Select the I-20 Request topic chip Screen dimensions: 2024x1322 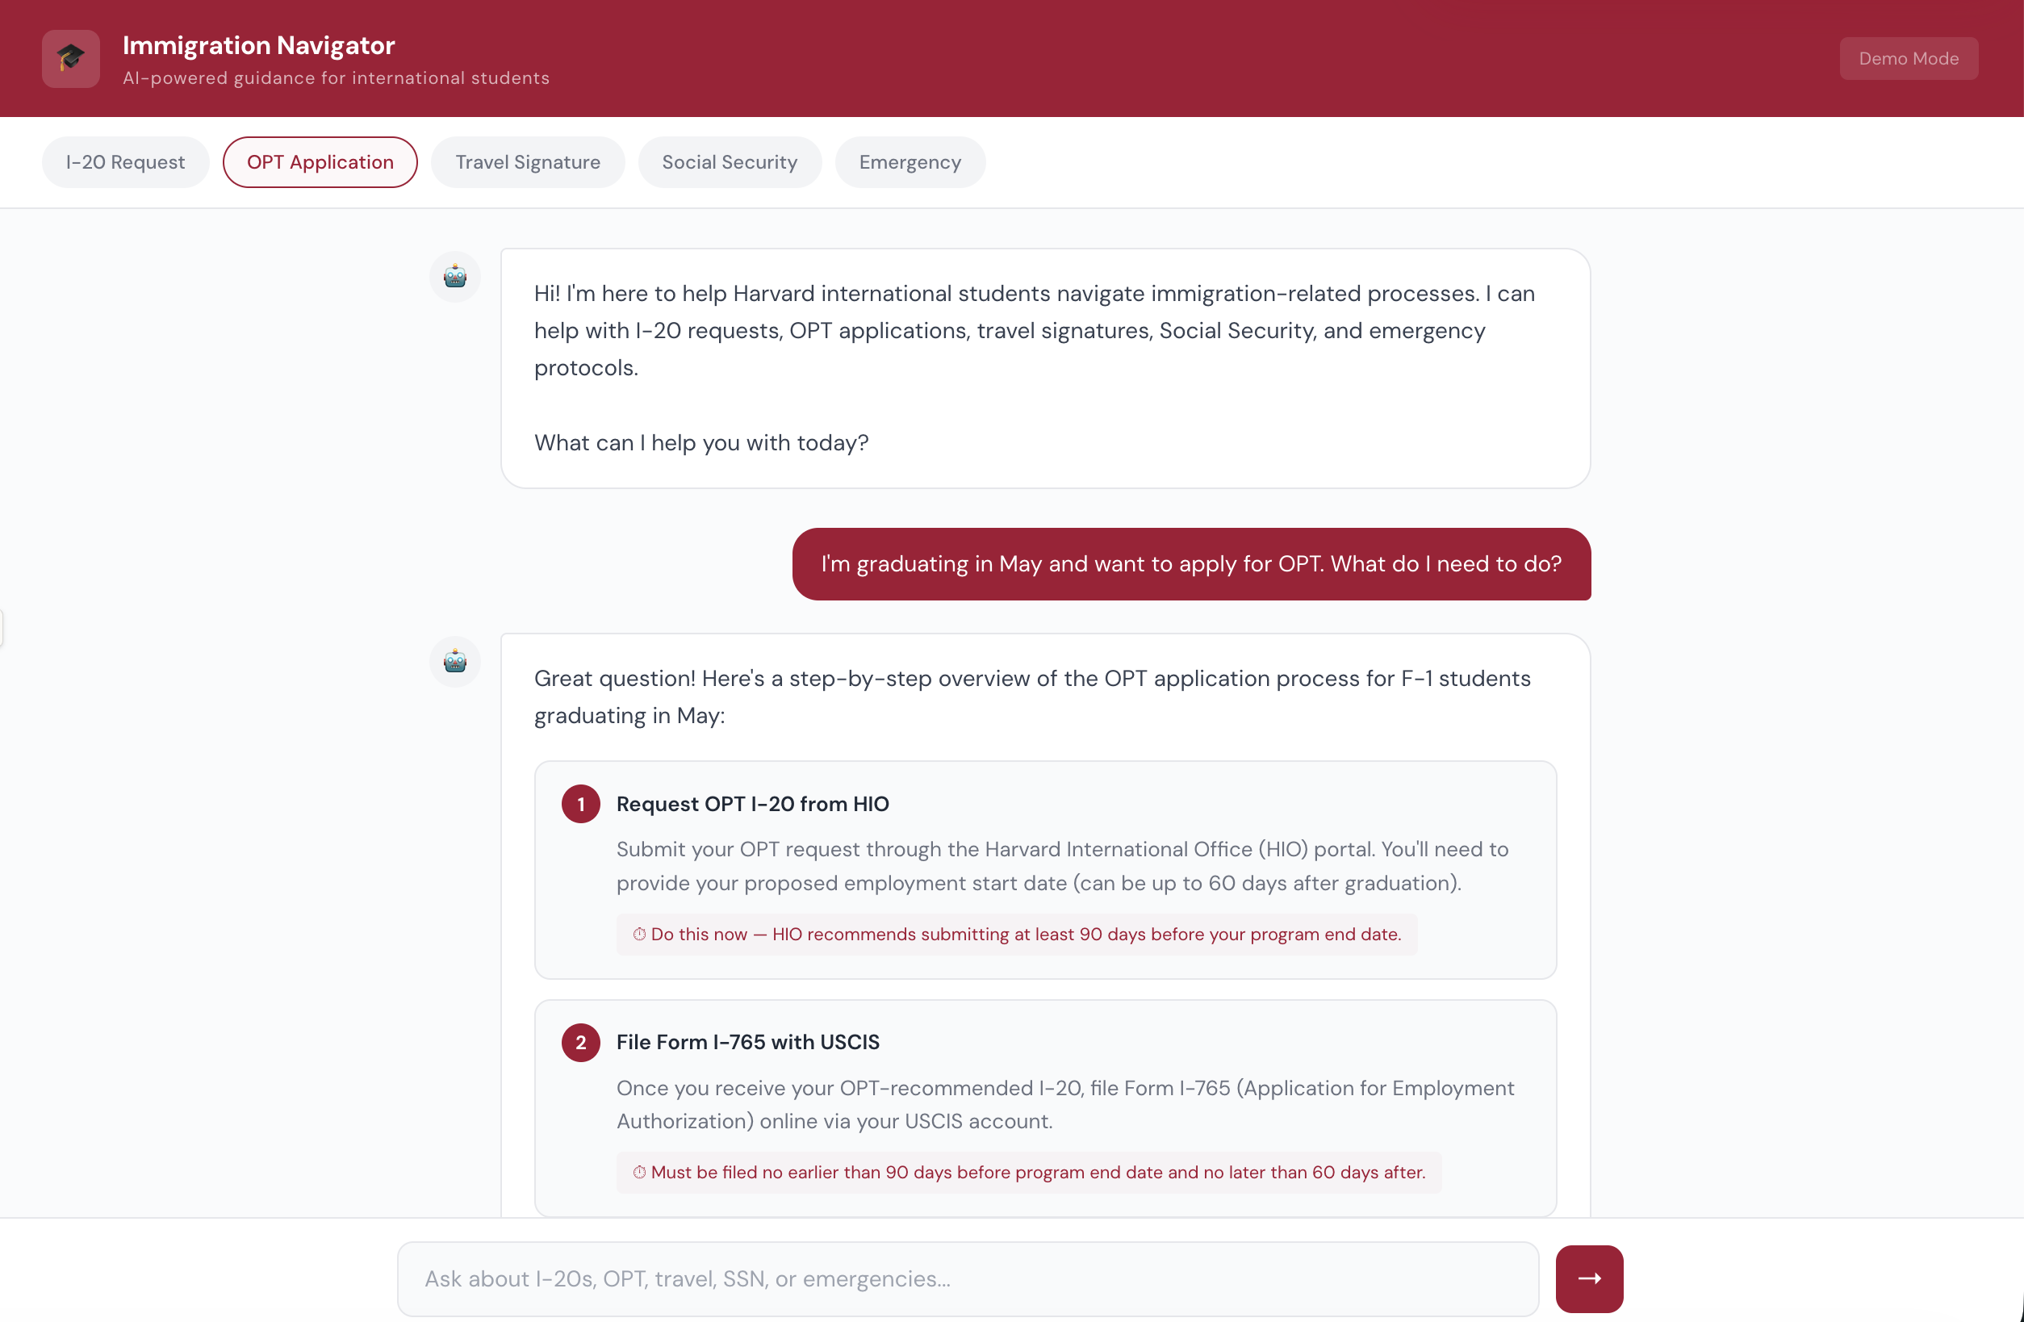point(125,162)
